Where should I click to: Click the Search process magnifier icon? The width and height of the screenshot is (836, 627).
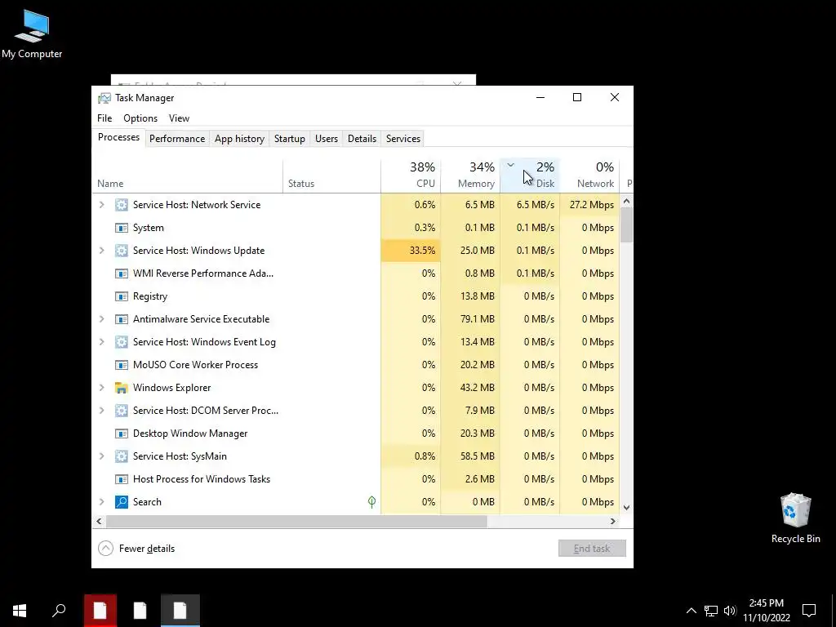click(122, 502)
